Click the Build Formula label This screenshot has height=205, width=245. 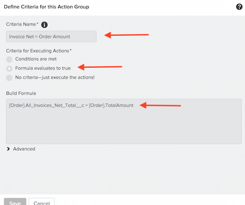click(21, 93)
